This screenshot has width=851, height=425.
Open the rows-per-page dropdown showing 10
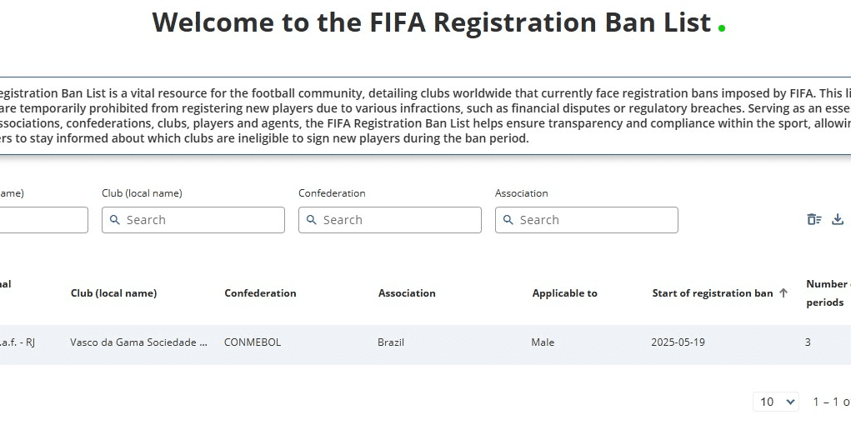click(776, 402)
